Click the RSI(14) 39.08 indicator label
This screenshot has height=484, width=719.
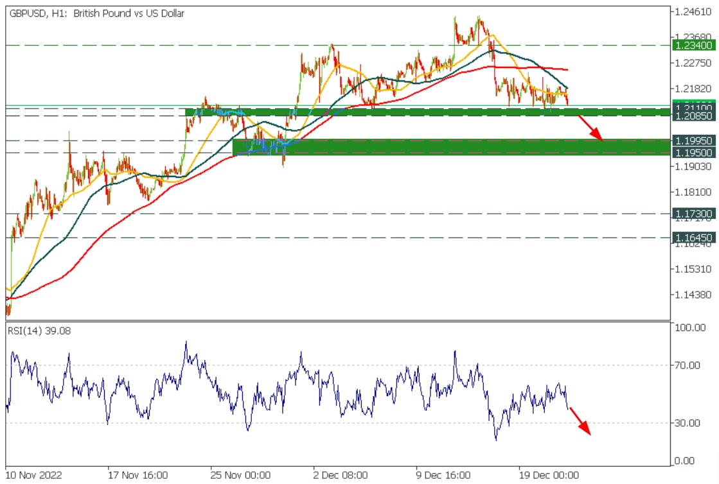39,331
